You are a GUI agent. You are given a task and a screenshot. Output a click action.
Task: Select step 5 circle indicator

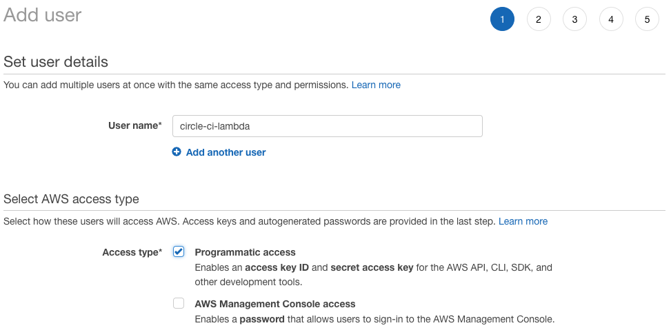(647, 19)
